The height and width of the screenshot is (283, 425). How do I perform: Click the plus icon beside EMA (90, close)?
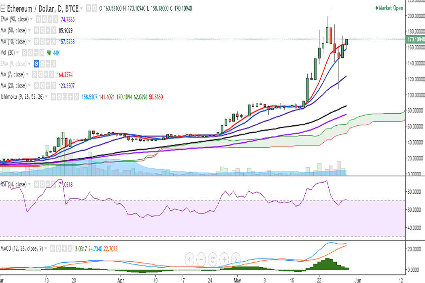pyautogui.click(x=50, y=19)
